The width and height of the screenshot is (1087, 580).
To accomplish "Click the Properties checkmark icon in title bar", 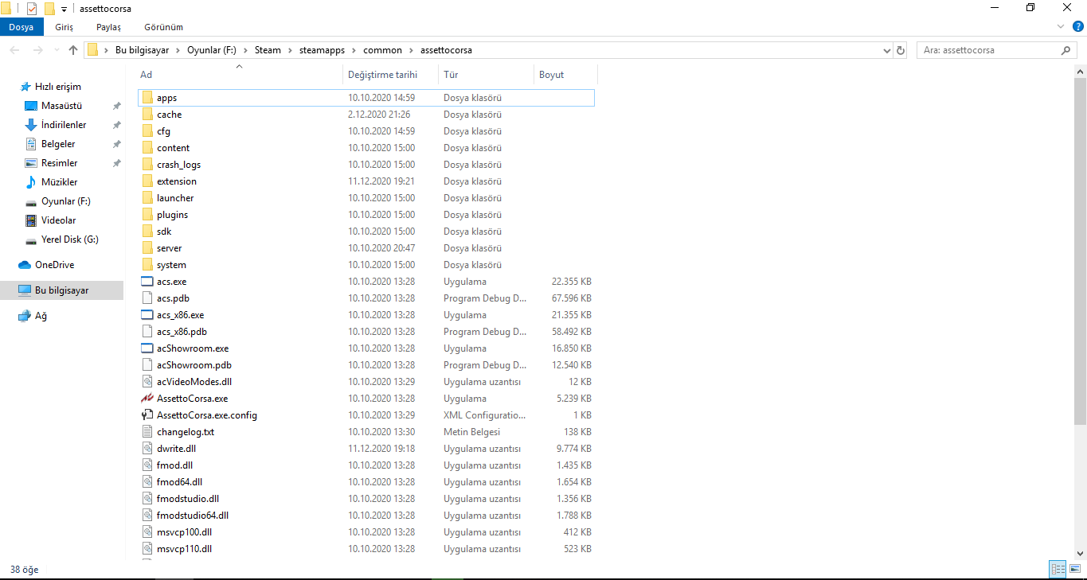I will tap(32, 9).
